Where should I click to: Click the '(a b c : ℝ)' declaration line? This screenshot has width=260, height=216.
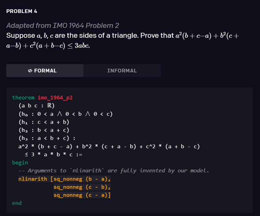coord(36,106)
